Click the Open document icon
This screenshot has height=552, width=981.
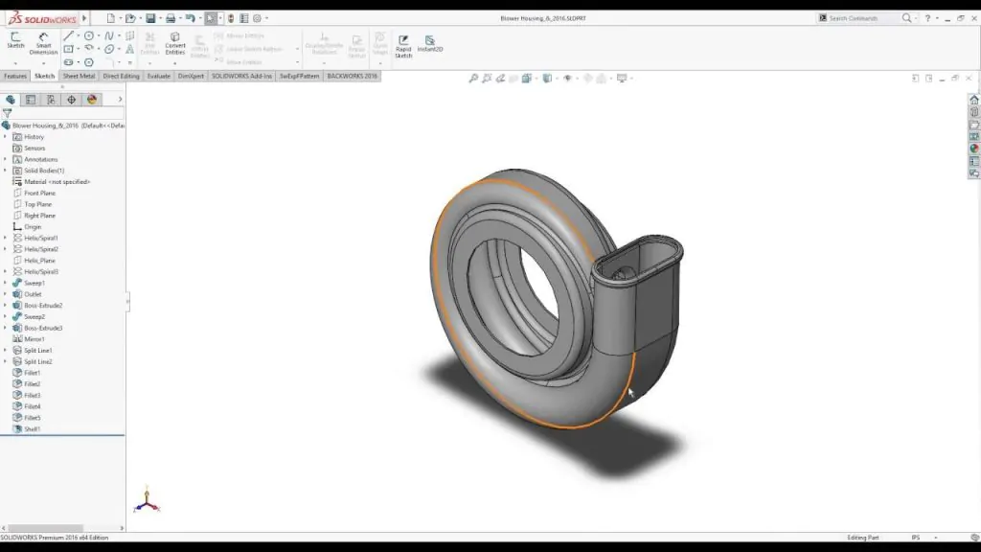tap(130, 18)
